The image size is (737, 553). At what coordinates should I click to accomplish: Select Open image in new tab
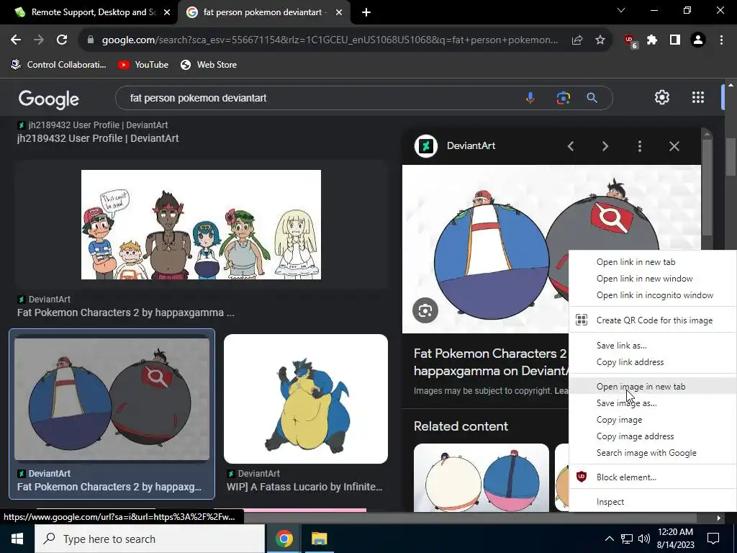click(x=652, y=386)
